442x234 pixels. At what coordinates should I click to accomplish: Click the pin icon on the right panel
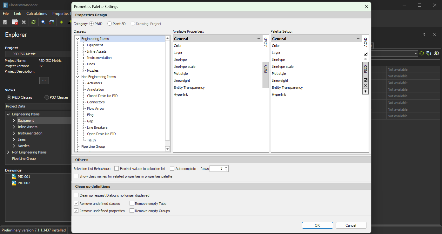pos(424,35)
